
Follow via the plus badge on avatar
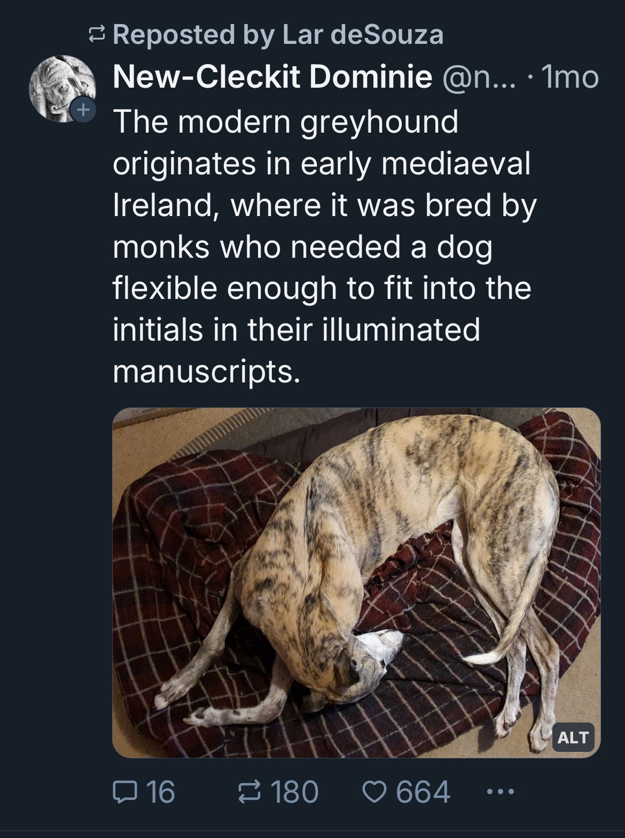tap(82, 110)
